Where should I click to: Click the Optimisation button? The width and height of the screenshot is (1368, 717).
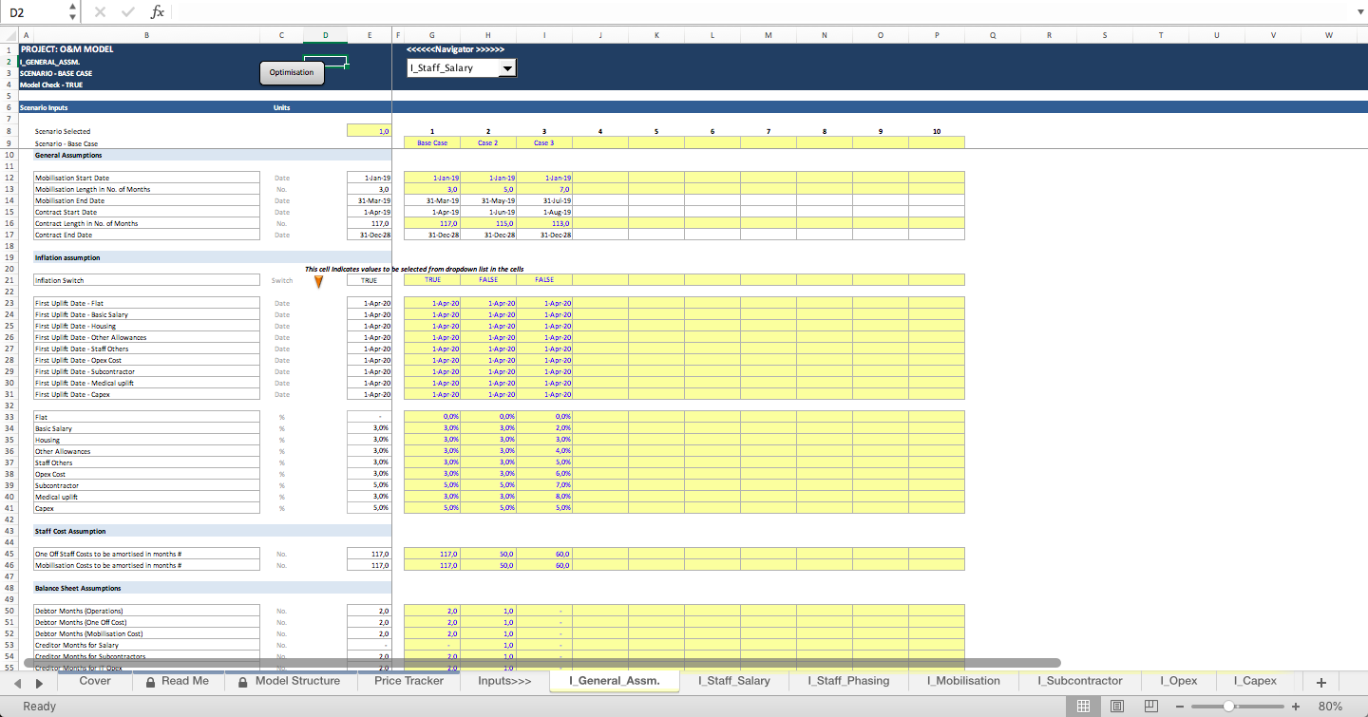(x=292, y=72)
